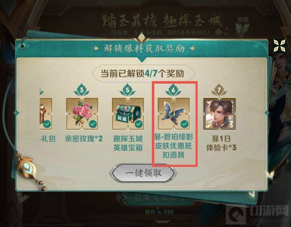Select the hero portrait trial card reward
The height and width of the screenshot is (227, 291).
coord(220,113)
